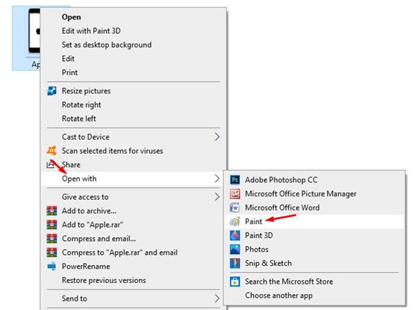The width and height of the screenshot is (415, 310).
Task: Click the Microsoft Office Picture Manager icon
Action: (x=234, y=194)
